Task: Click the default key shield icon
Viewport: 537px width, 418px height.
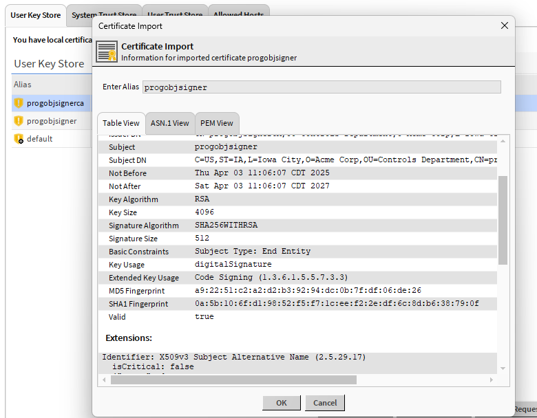Action: (19, 139)
